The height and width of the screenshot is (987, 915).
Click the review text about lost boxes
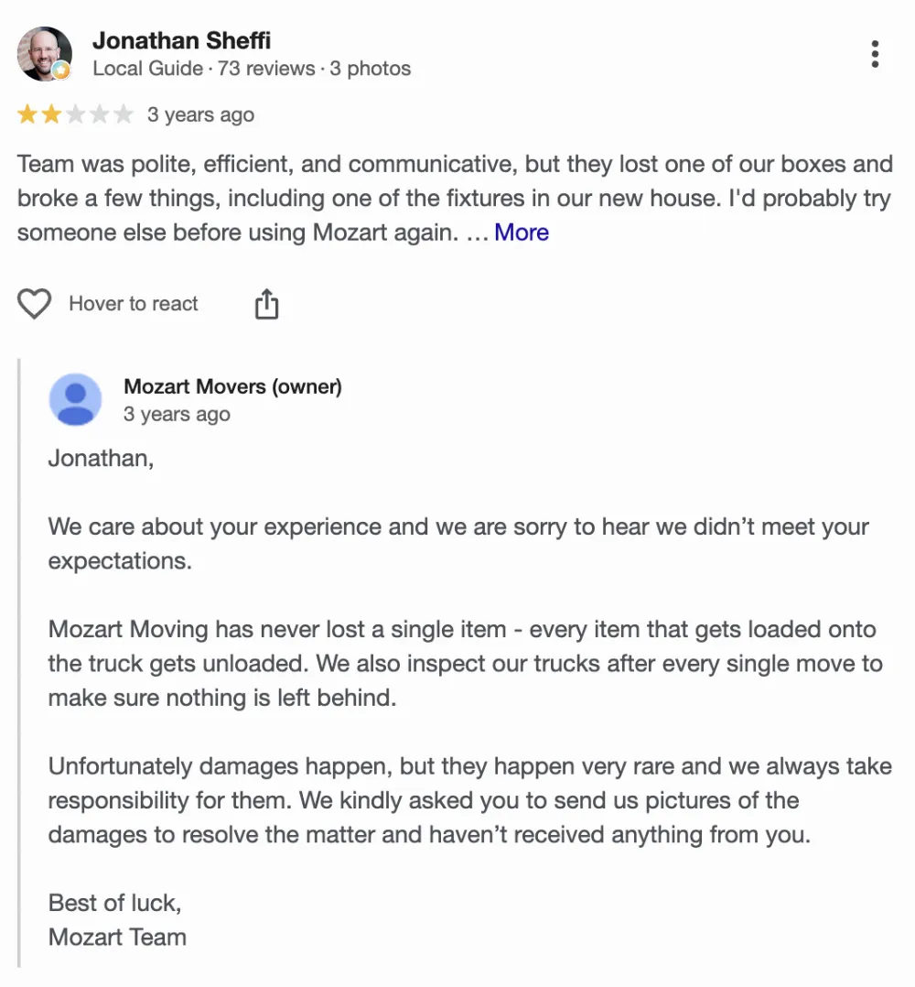coord(455,199)
